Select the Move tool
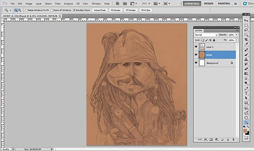This screenshot has height=151, width=254. click(246, 21)
